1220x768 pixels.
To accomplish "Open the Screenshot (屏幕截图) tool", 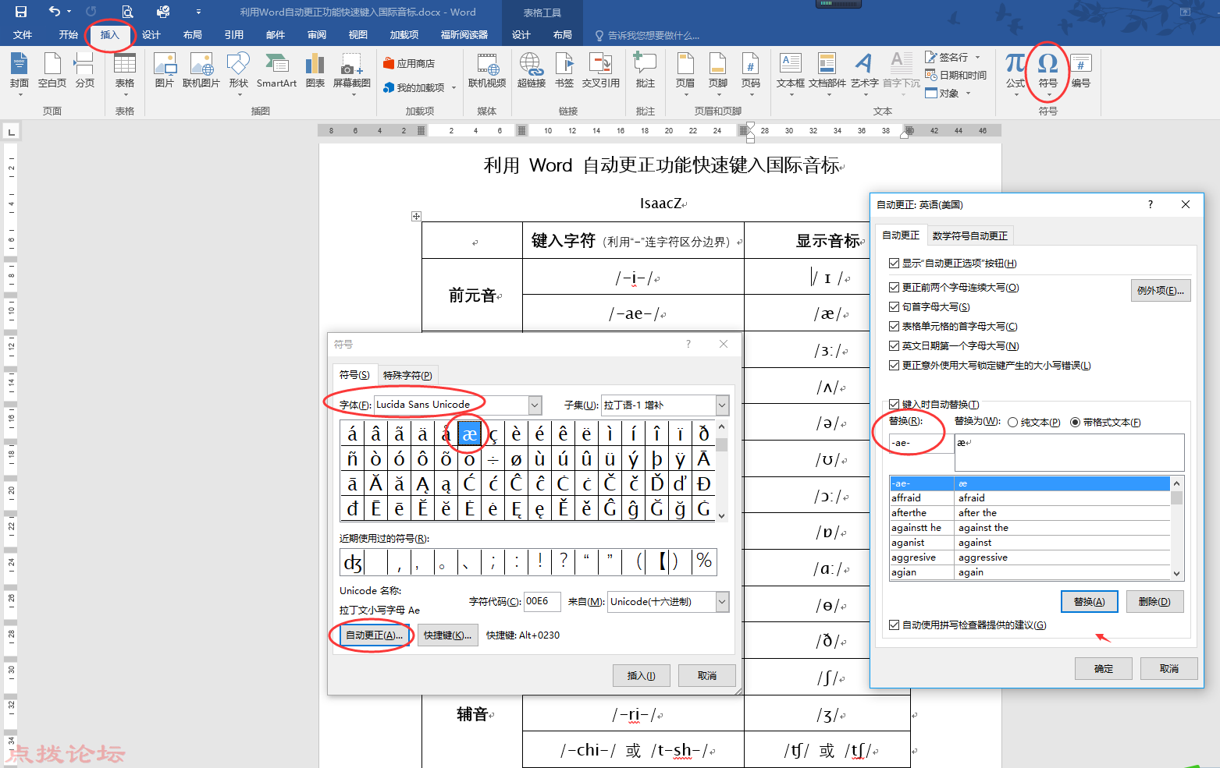I will (x=352, y=73).
